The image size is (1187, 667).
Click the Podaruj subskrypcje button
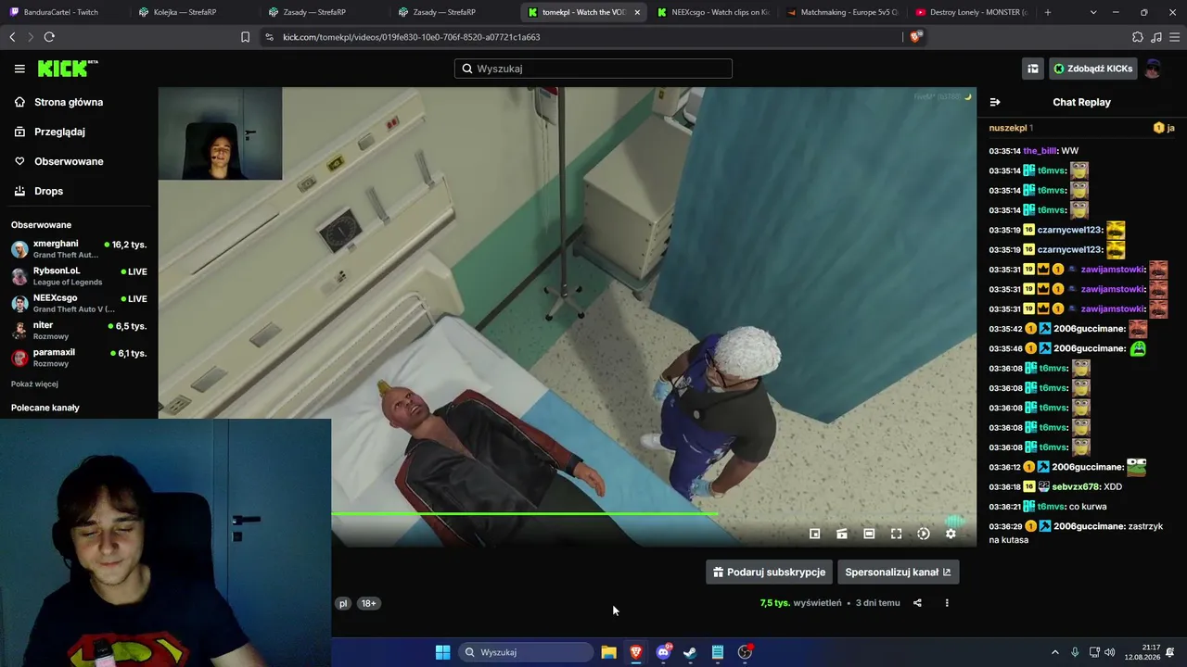pos(769,572)
